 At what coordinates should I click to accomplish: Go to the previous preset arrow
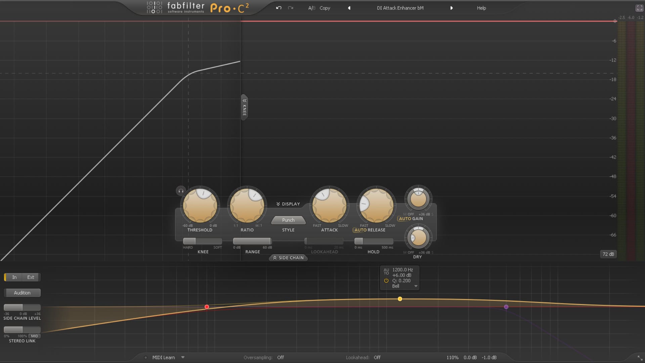click(349, 8)
